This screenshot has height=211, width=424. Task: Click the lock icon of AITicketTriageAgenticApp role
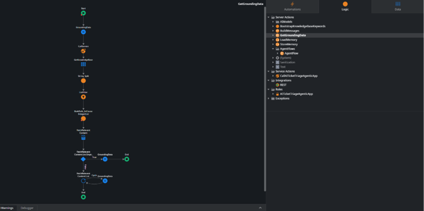pos(277,94)
